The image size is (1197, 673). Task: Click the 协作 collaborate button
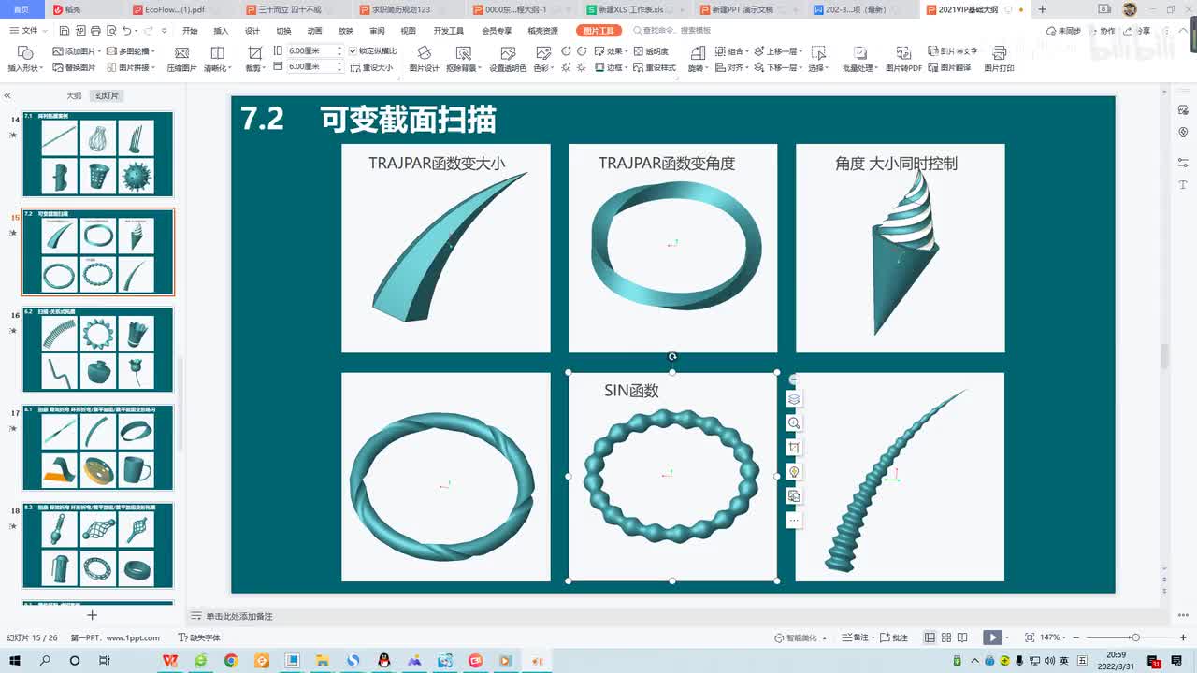click(1103, 31)
